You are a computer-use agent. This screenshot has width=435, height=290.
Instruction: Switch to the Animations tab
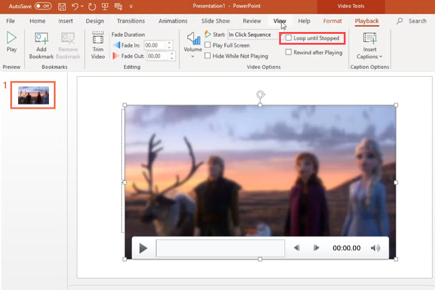tap(172, 21)
